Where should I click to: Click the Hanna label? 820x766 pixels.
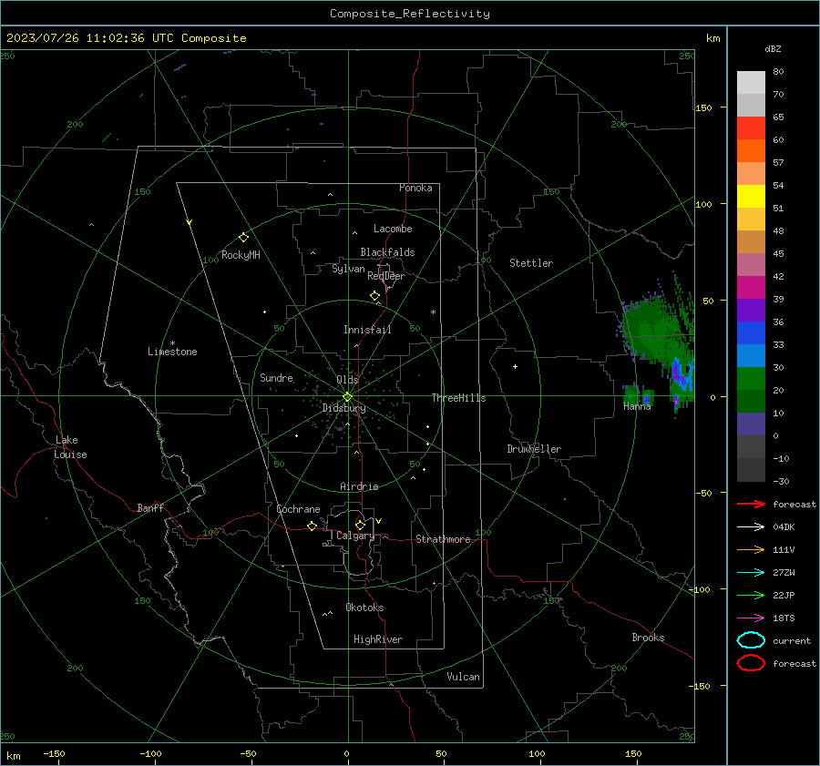pos(637,406)
